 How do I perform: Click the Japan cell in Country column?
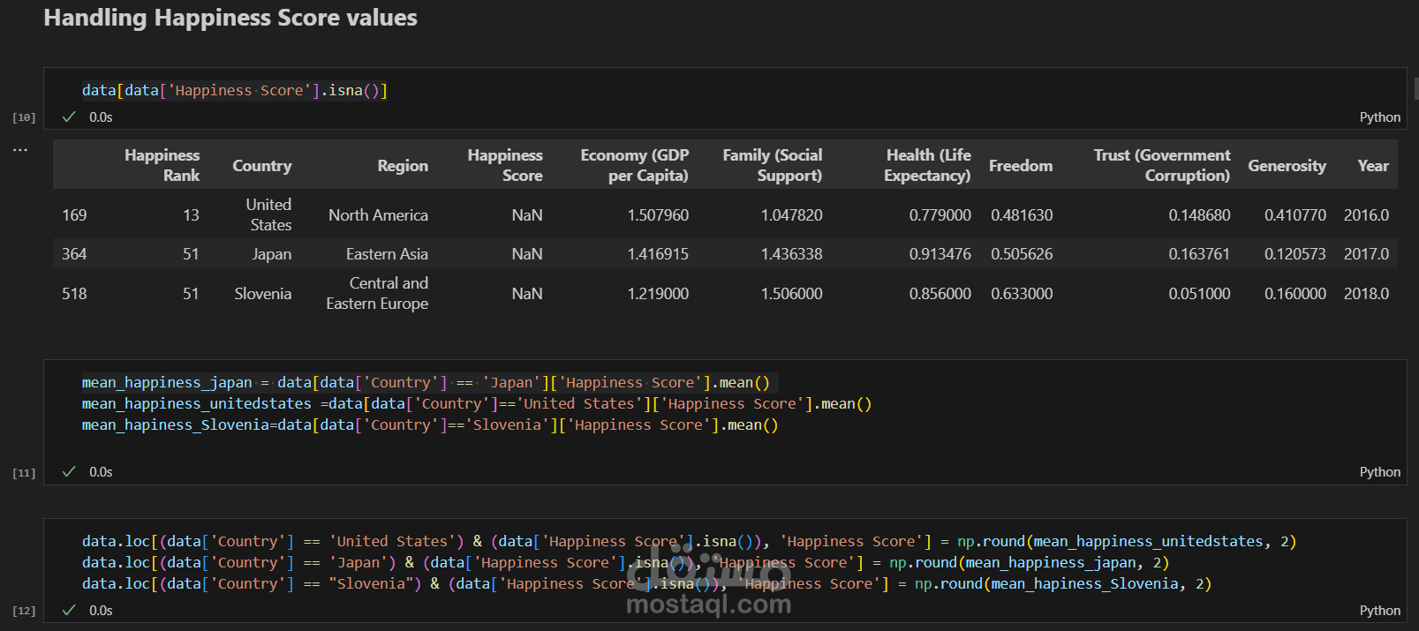coord(271,254)
